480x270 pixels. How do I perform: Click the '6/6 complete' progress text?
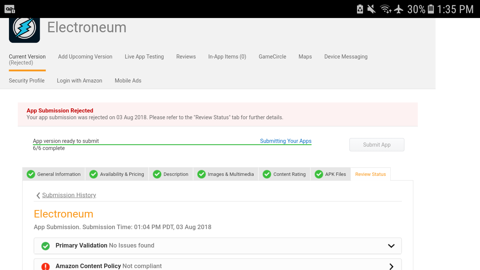[x=49, y=148]
